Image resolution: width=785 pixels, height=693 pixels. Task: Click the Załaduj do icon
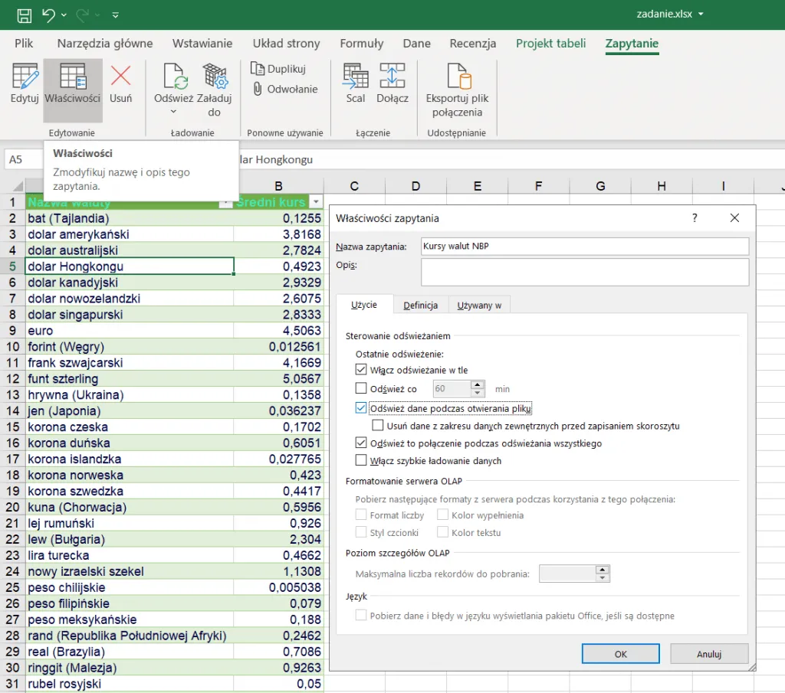[x=215, y=77]
